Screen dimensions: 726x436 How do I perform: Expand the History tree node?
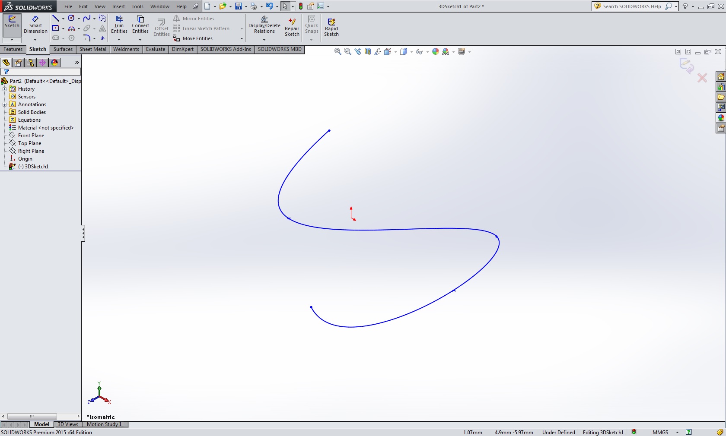click(x=4, y=89)
